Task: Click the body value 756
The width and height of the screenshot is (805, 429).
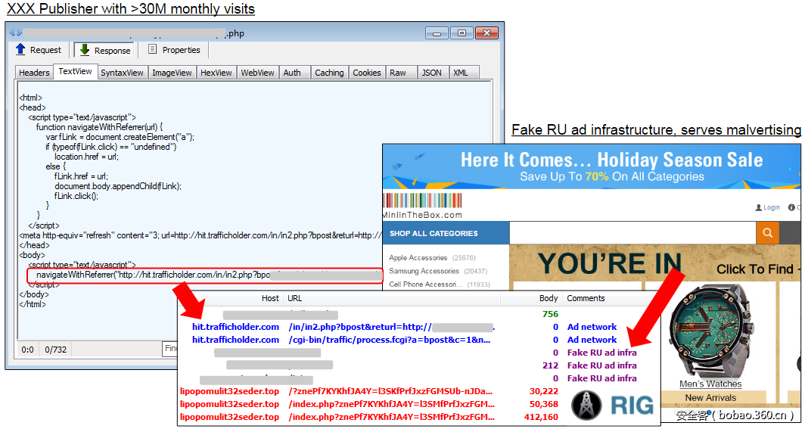Action: (550, 314)
